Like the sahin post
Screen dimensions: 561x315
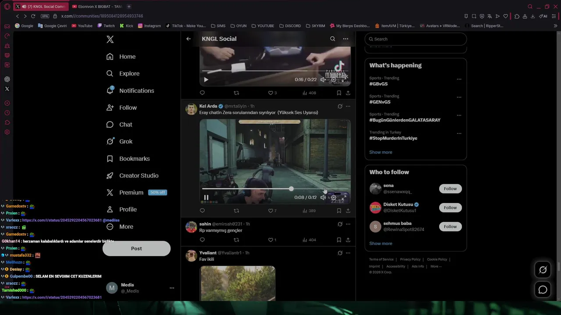point(272,240)
